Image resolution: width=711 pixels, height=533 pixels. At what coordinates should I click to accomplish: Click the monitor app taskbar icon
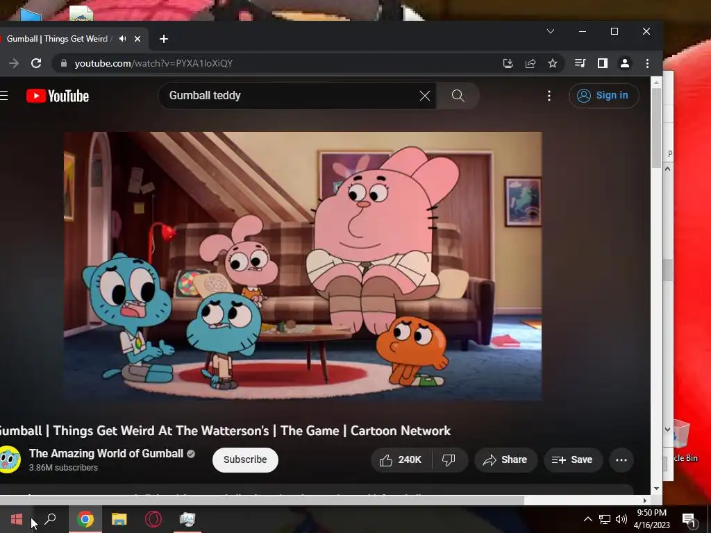click(187, 519)
